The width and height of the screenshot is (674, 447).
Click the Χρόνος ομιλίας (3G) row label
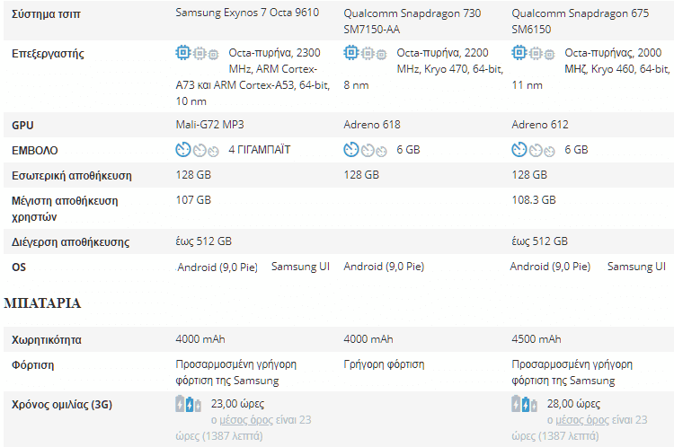62,405
